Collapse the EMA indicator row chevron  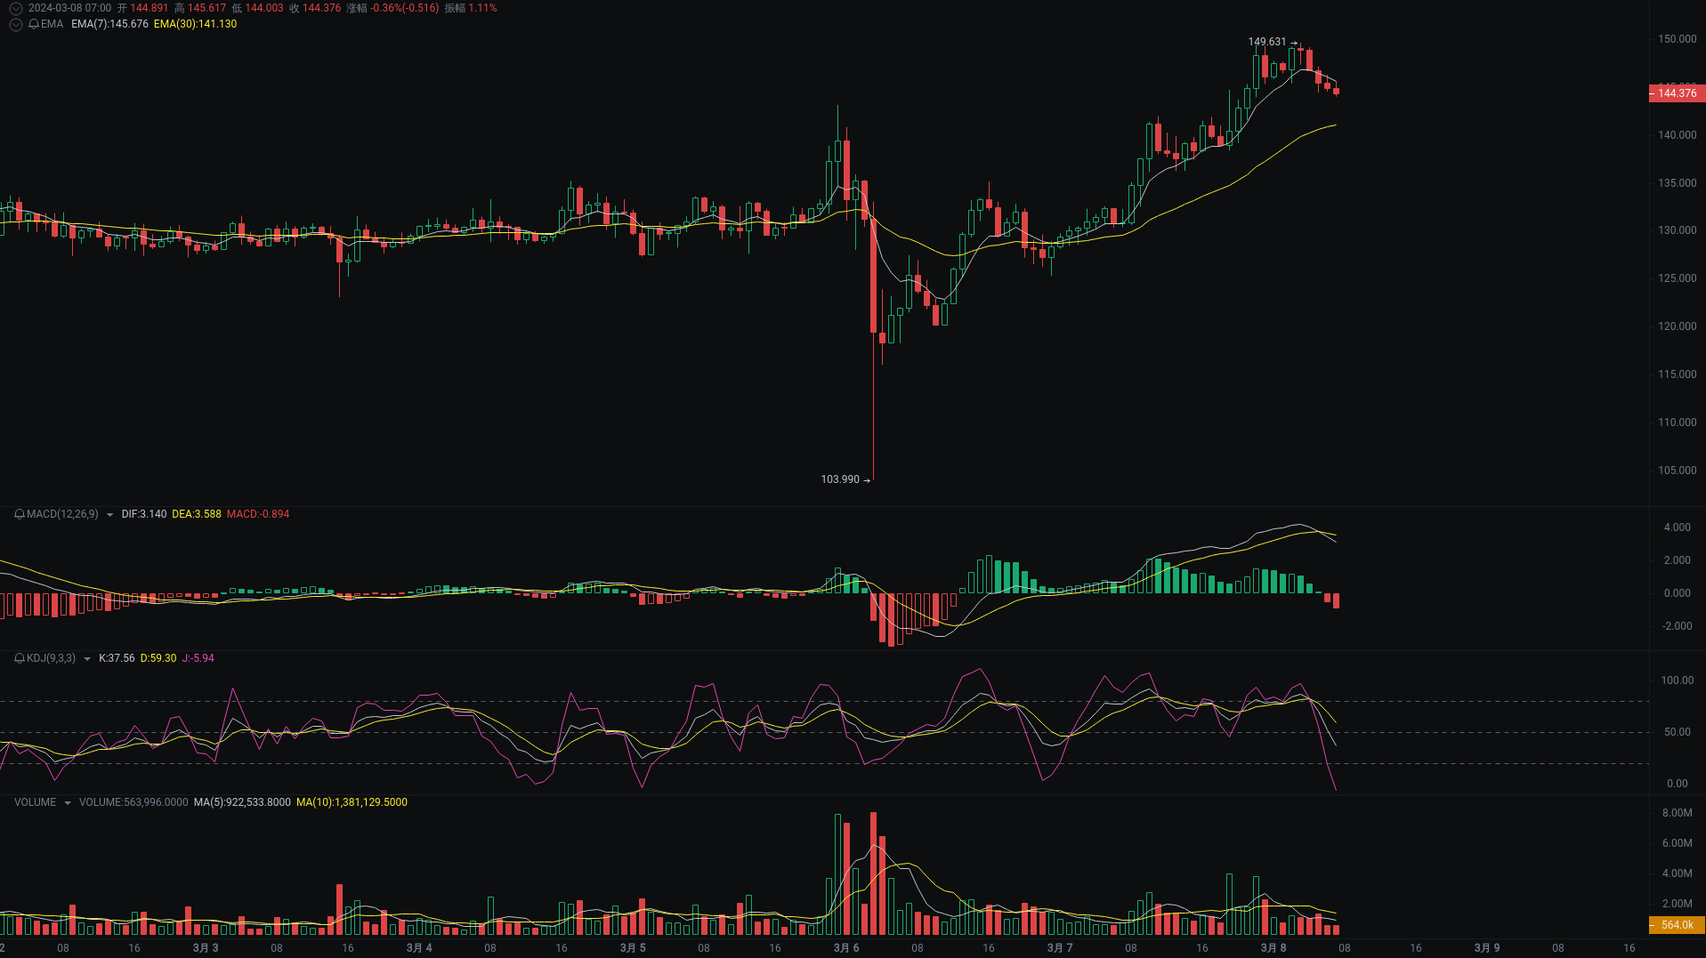click(x=15, y=24)
